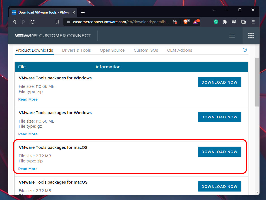Read More about Windows zip package
266x200 pixels.
(28, 99)
